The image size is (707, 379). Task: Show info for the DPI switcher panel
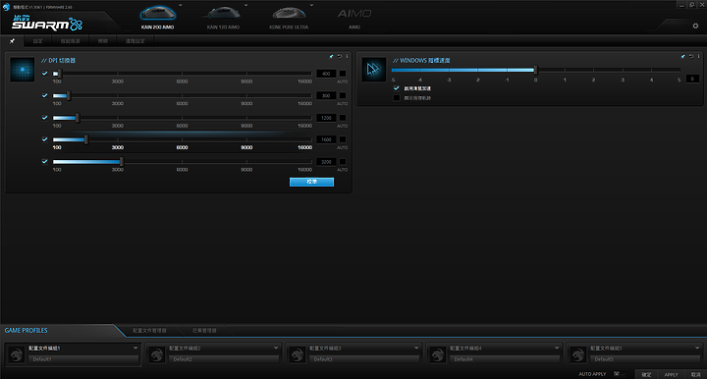coord(347,56)
